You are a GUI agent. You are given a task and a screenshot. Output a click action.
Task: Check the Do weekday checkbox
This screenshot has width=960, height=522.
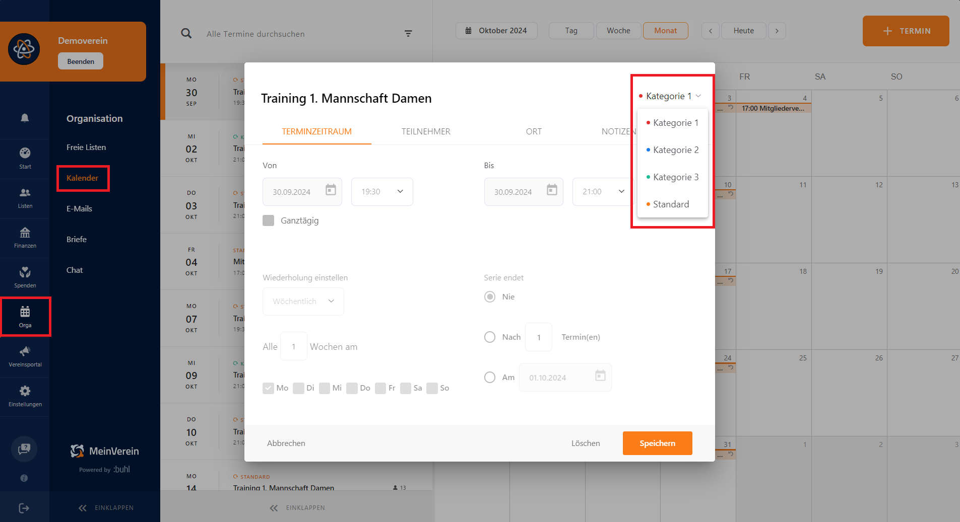coord(352,388)
